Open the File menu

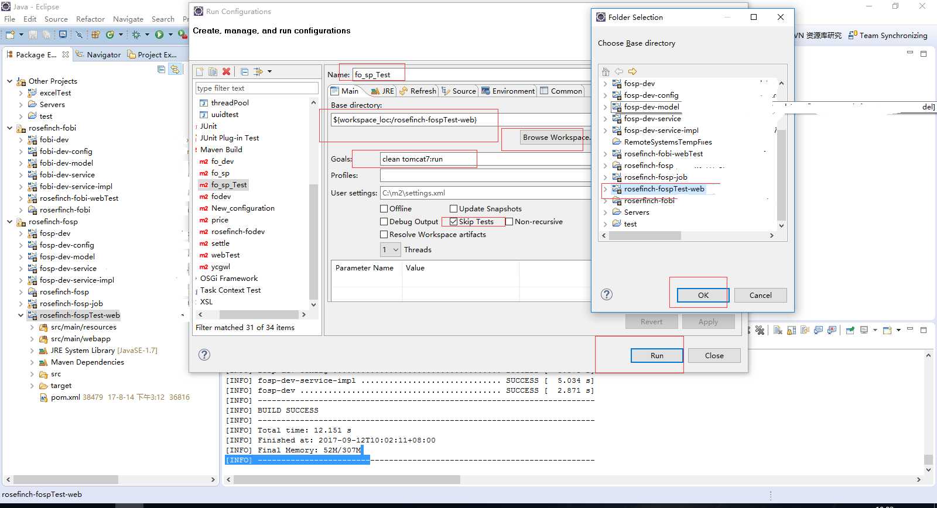10,19
